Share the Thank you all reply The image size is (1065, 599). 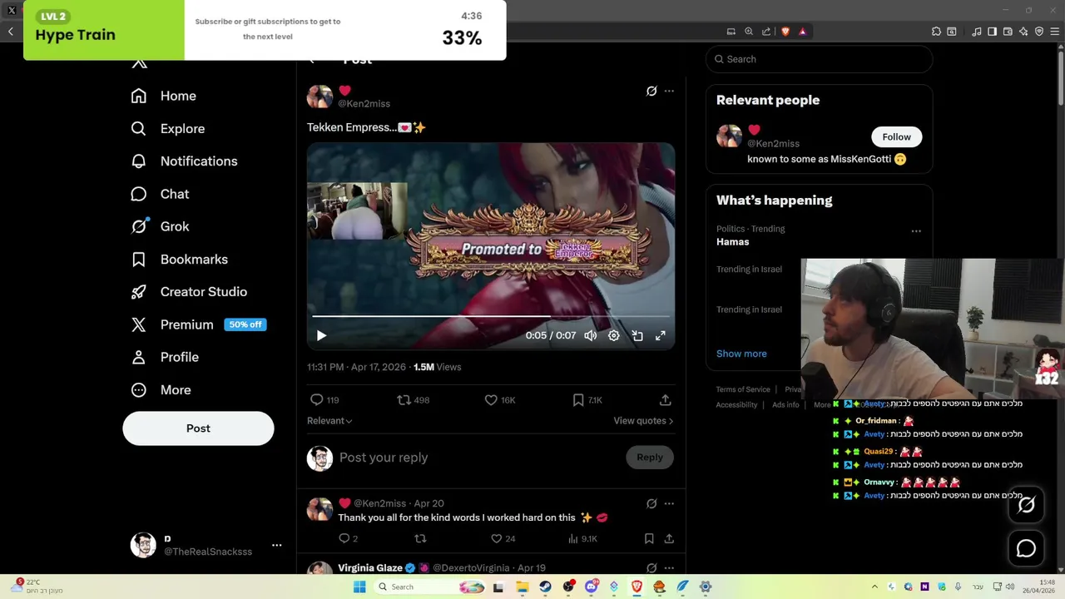click(669, 538)
